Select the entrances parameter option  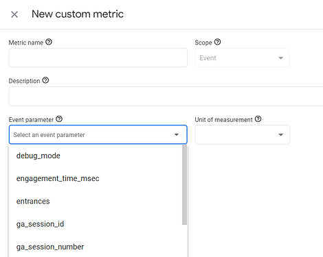pos(96,201)
